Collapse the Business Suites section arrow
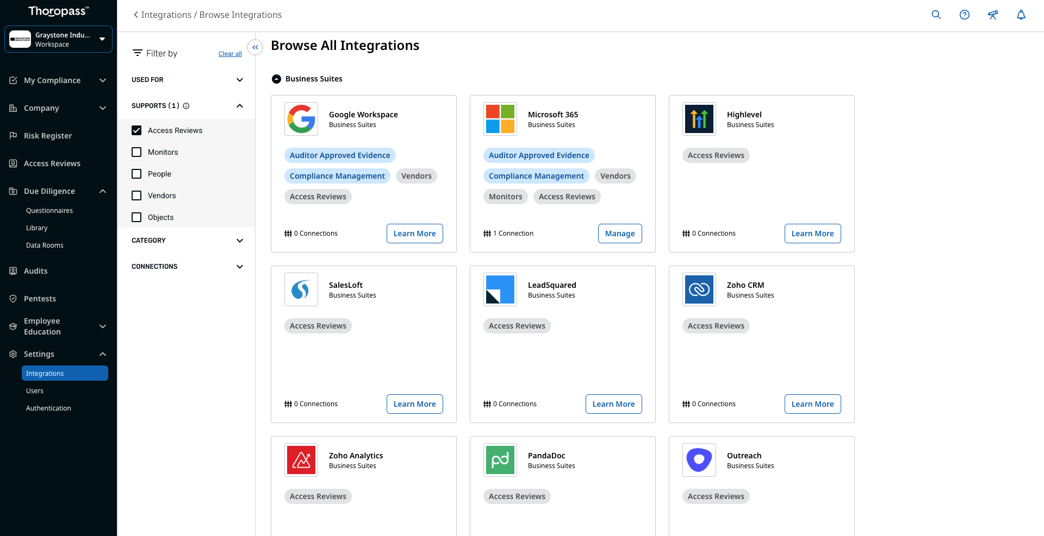The height and width of the screenshot is (536, 1044). click(x=276, y=79)
